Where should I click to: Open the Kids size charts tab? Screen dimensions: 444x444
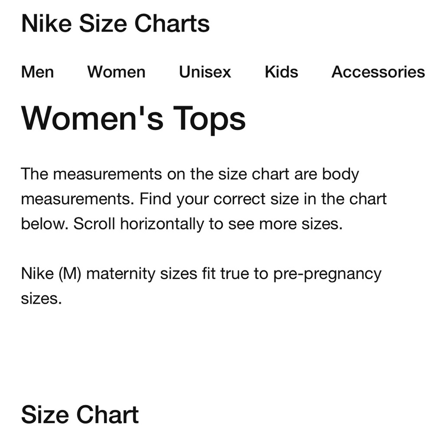coord(281,72)
